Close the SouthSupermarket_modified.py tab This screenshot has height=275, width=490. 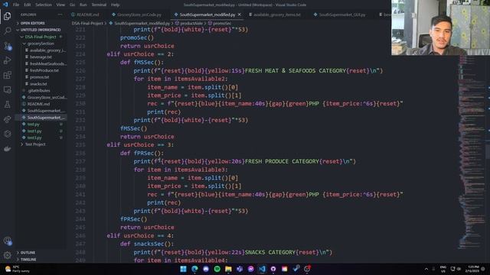pos(240,15)
